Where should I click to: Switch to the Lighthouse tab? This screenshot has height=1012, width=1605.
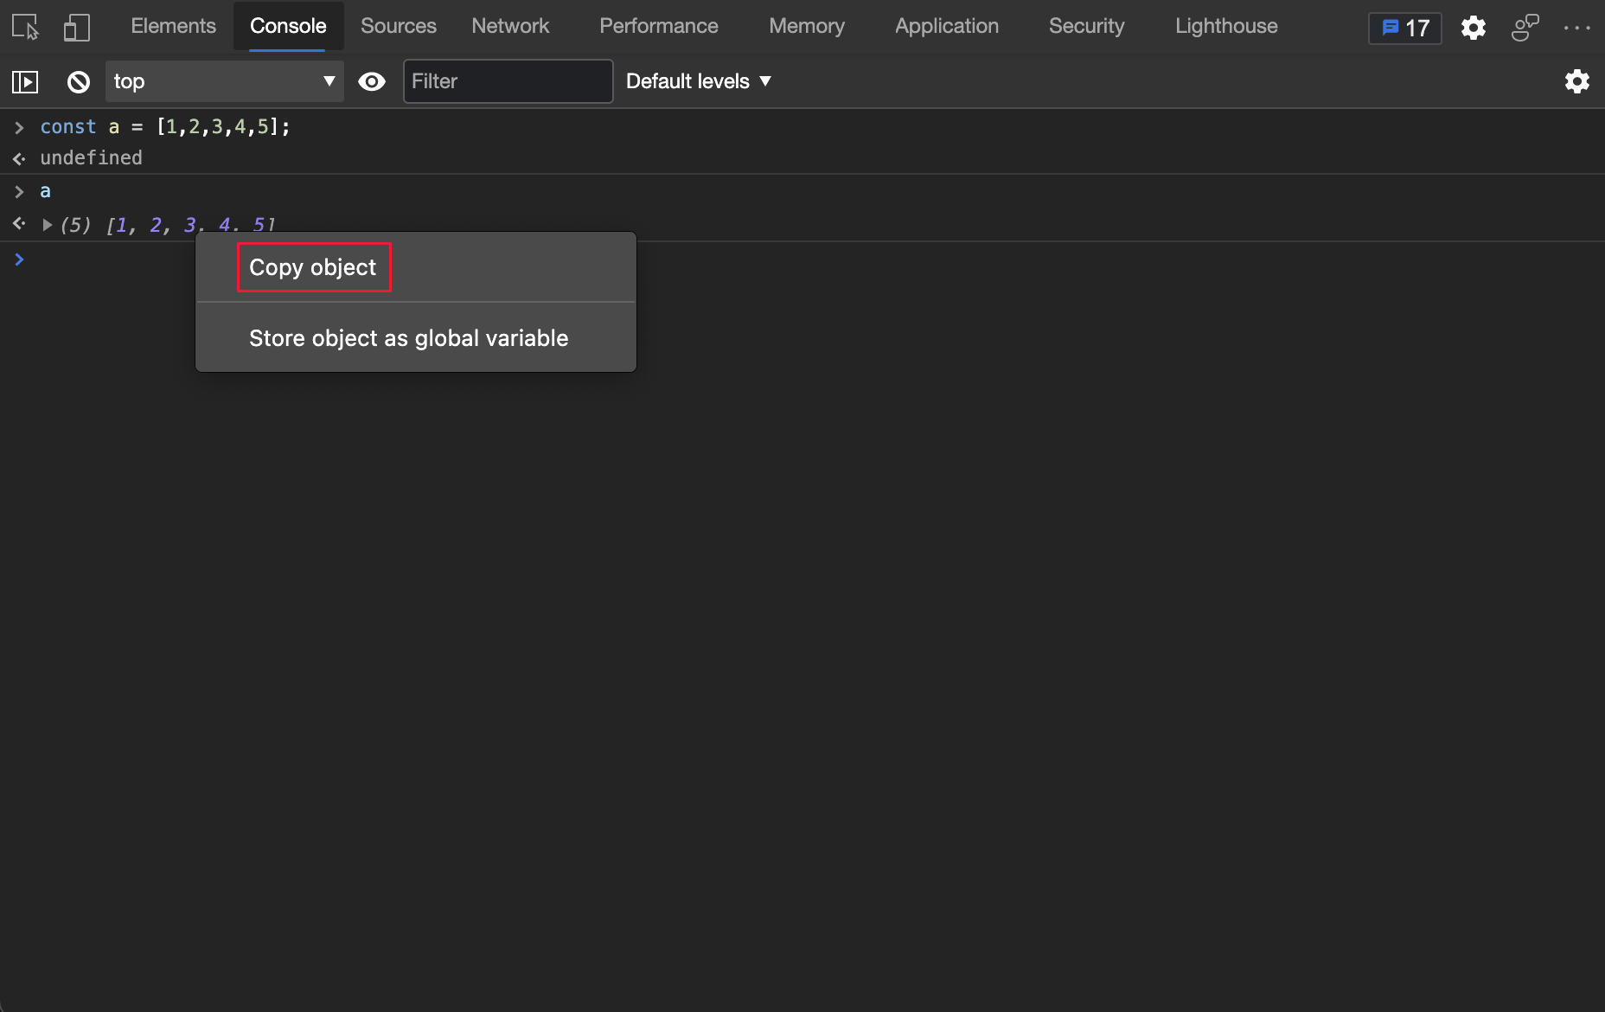tap(1225, 26)
